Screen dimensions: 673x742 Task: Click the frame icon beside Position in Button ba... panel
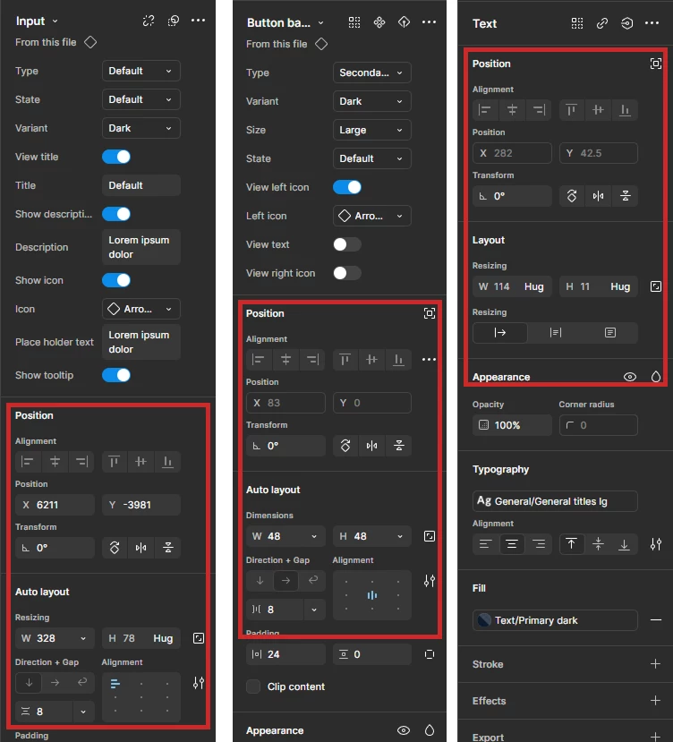(x=430, y=313)
